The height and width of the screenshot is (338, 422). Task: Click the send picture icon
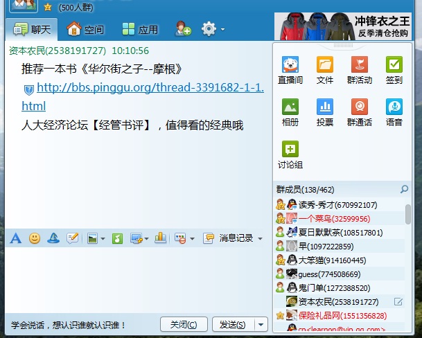click(x=92, y=238)
